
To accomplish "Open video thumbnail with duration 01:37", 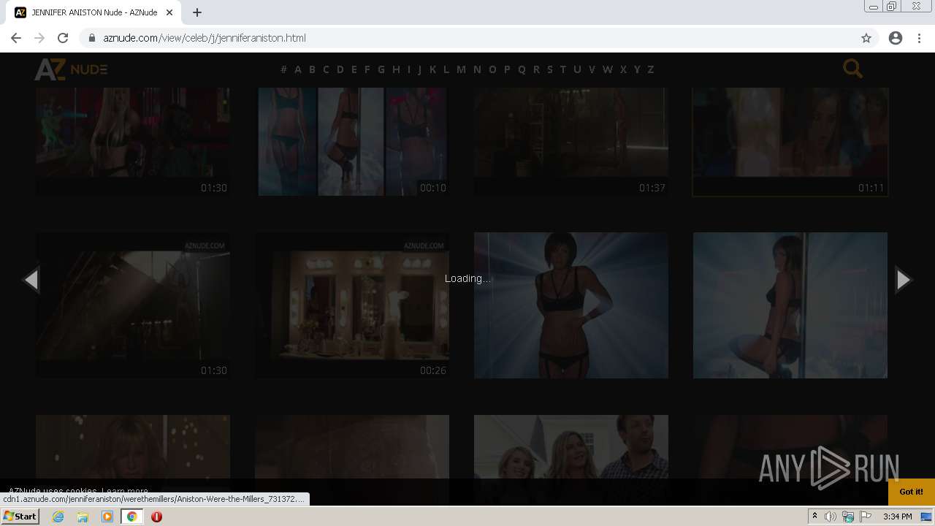I will point(571,142).
